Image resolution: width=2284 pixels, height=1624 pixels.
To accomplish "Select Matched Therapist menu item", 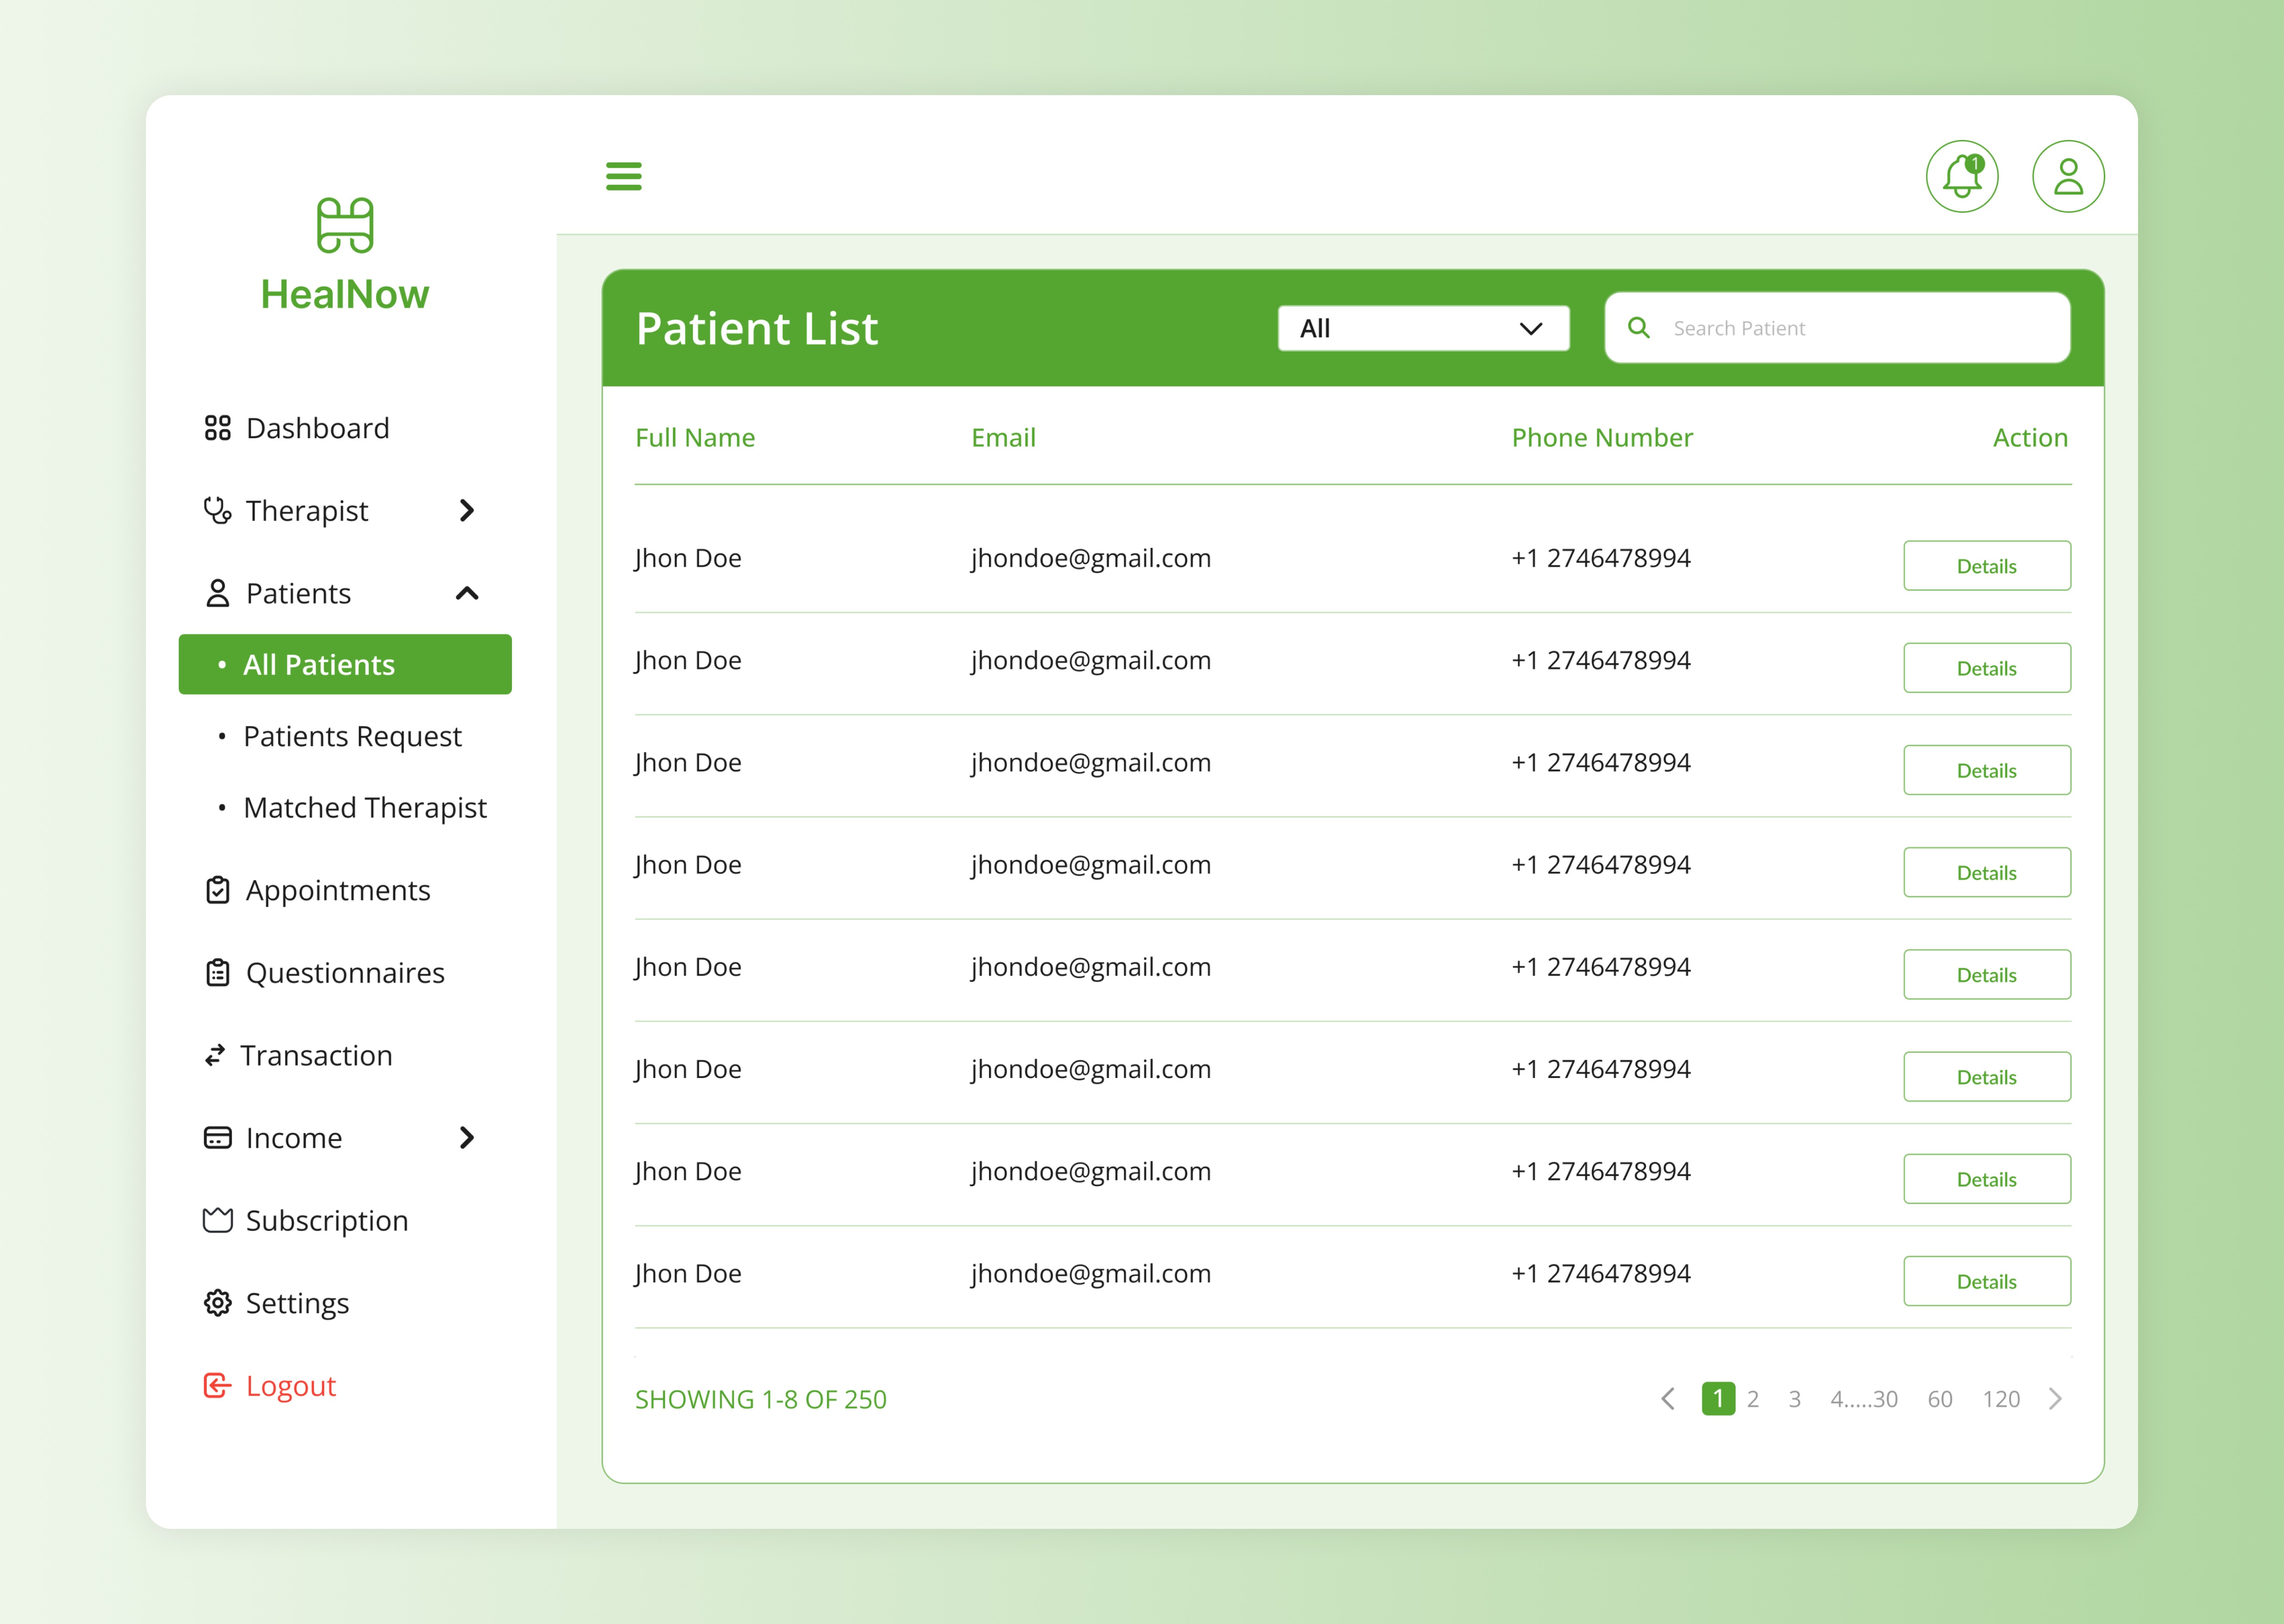I will click(x=364, y=808).
